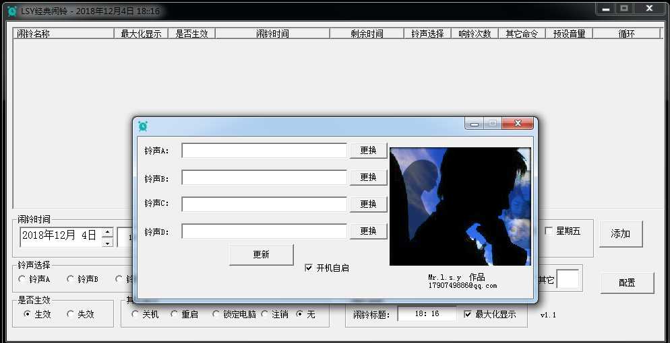This screenshot has height=343, width=670.
Task: Click the alarm clock icon in main title bar
Action: coord(12,11)
